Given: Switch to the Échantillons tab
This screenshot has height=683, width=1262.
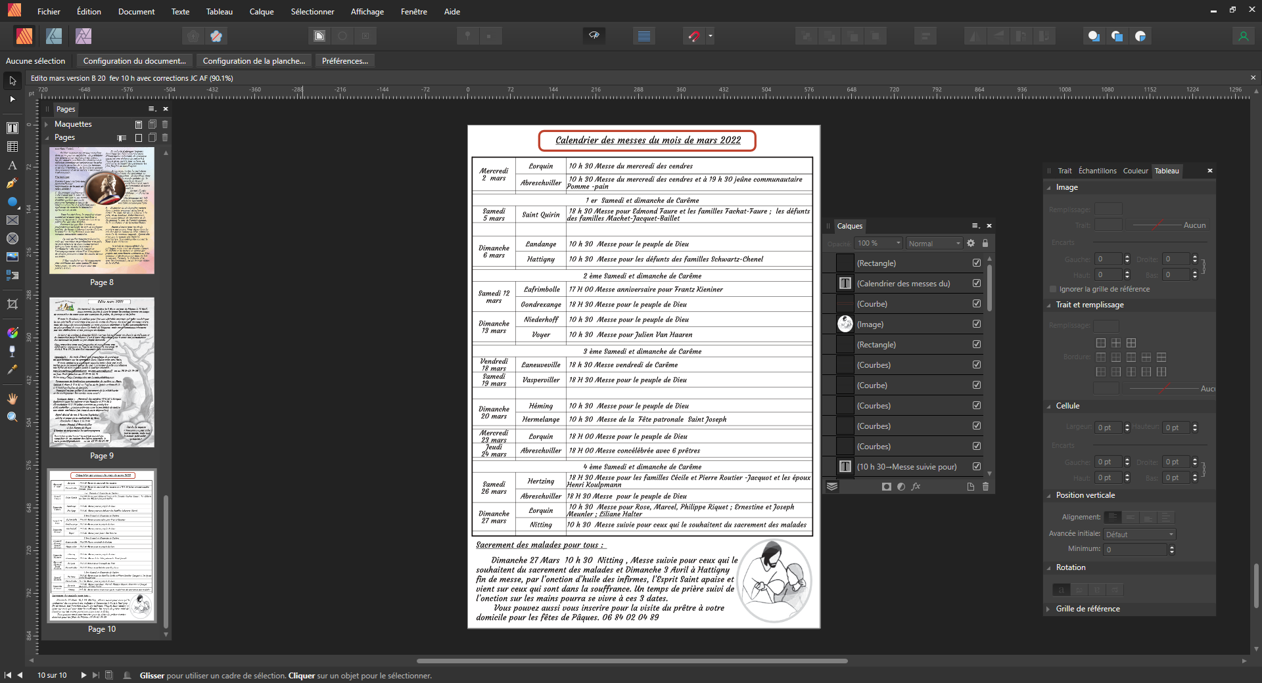Looking at the screenshot, I should tap(1097, 171).
